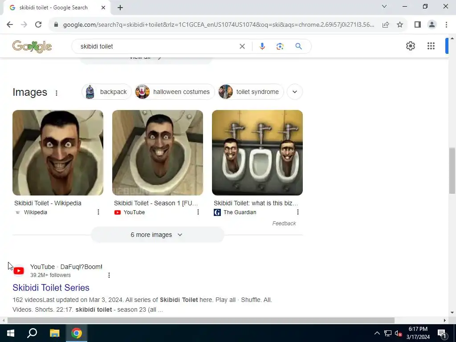The width and height of the screenshot is (456, 342).
Task: Open options for The Guardian image result
Action: coord(298,212)
